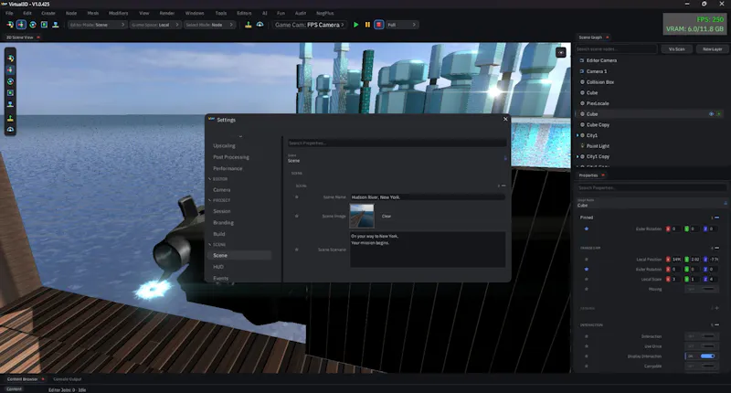Open the Game Cam FPS Camera dropdown
The width and height of the screenshot is (731, 393).
tap(310, 25)
